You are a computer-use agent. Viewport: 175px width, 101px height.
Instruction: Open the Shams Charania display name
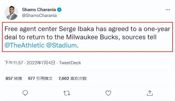coord(39,10)
